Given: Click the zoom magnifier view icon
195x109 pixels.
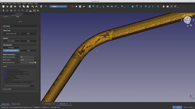Looking at the screenshot, I should (x=122, y=6).
